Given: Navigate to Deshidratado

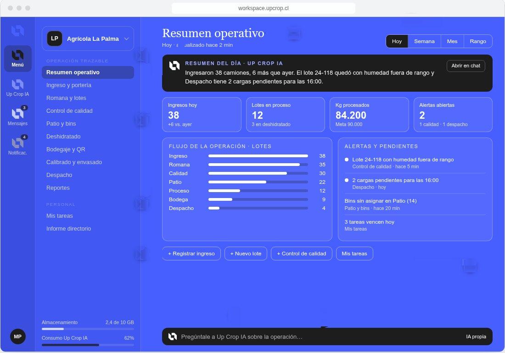Looking at the screenshot, I should click(x=88, y=137).
